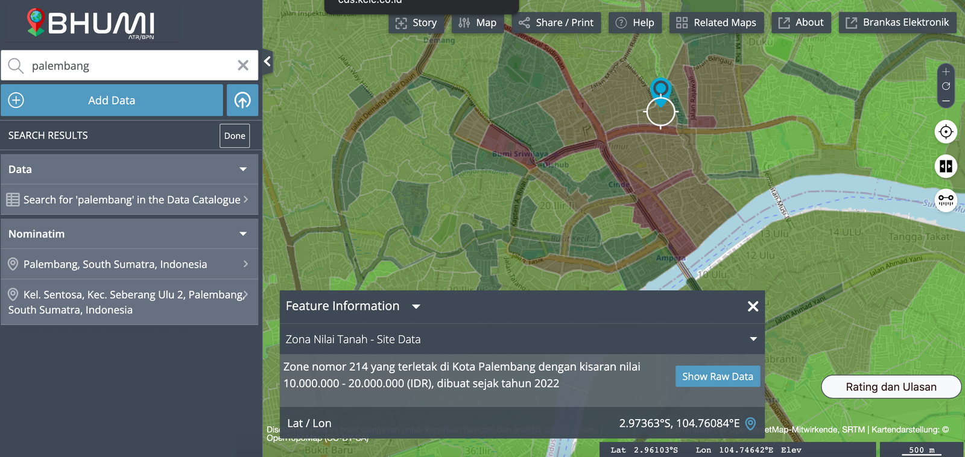Open the measure distance tool

click(x=946, y=199)
